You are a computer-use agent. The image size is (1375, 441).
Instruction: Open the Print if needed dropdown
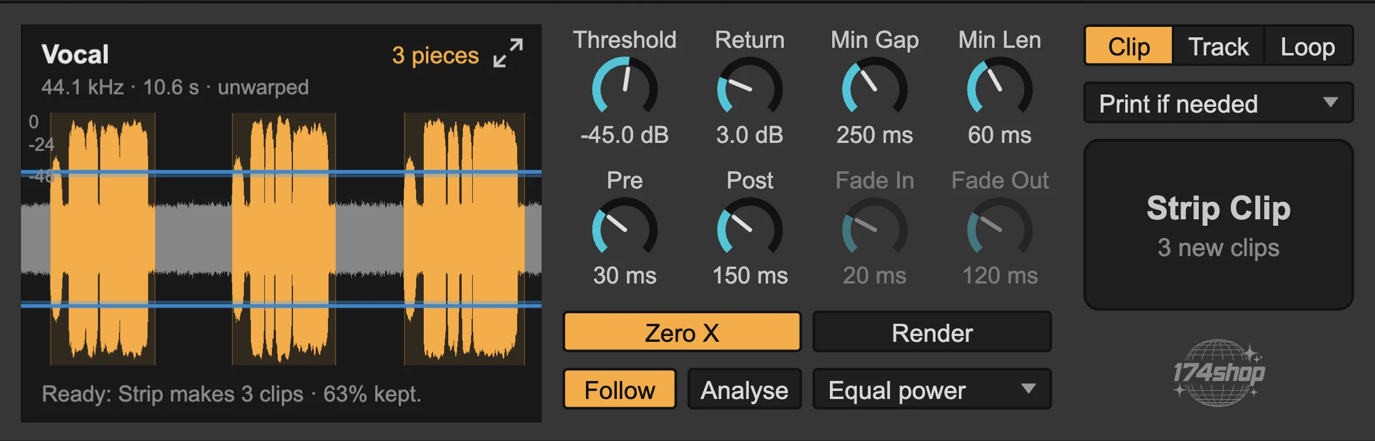1219,103
